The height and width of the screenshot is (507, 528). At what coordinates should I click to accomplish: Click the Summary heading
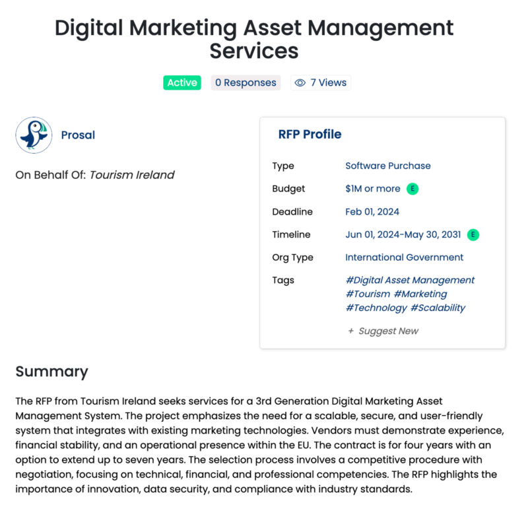coord(52,372)
